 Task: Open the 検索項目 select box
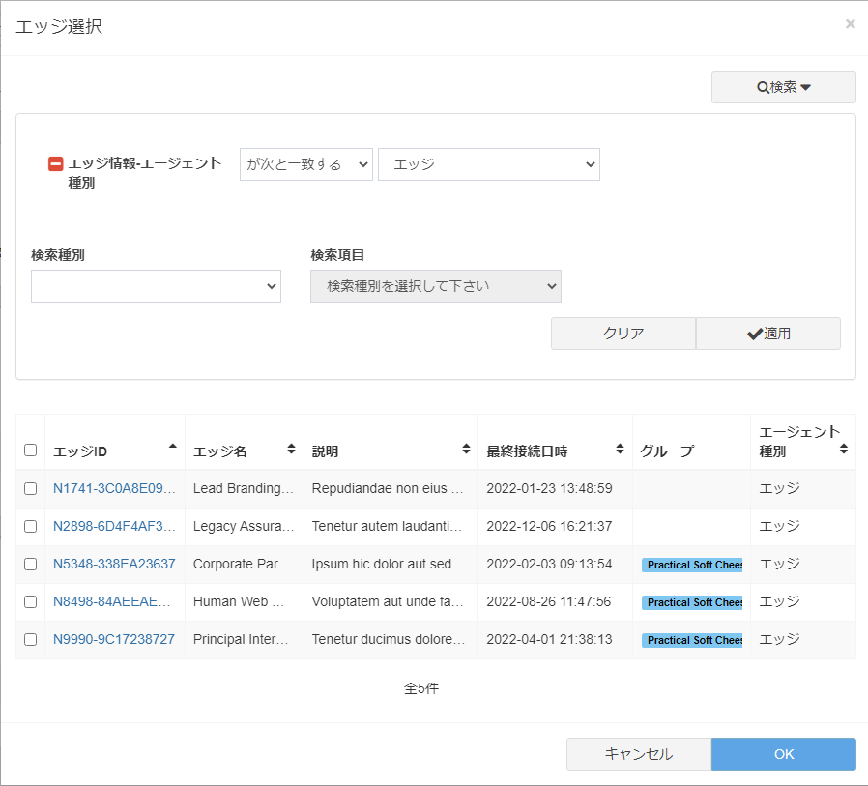click(x=435, y=286)
